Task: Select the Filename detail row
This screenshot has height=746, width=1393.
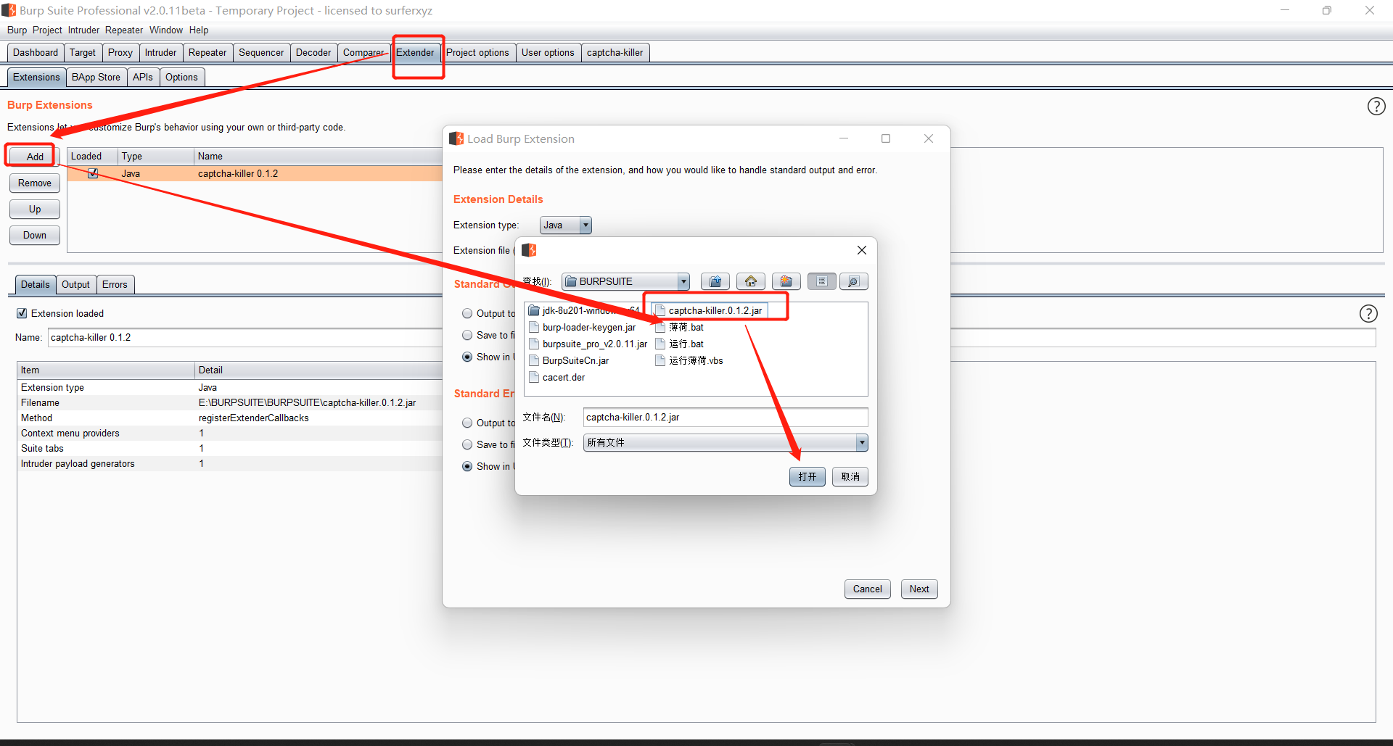Action: [230, 402]
